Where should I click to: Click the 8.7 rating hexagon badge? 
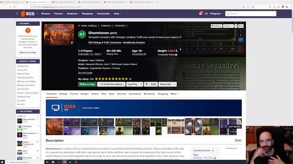[x=82, y=34]
